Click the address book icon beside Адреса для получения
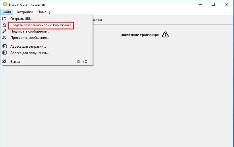The width and height of the screenshot is (234, 147). (x=5, y=53)
